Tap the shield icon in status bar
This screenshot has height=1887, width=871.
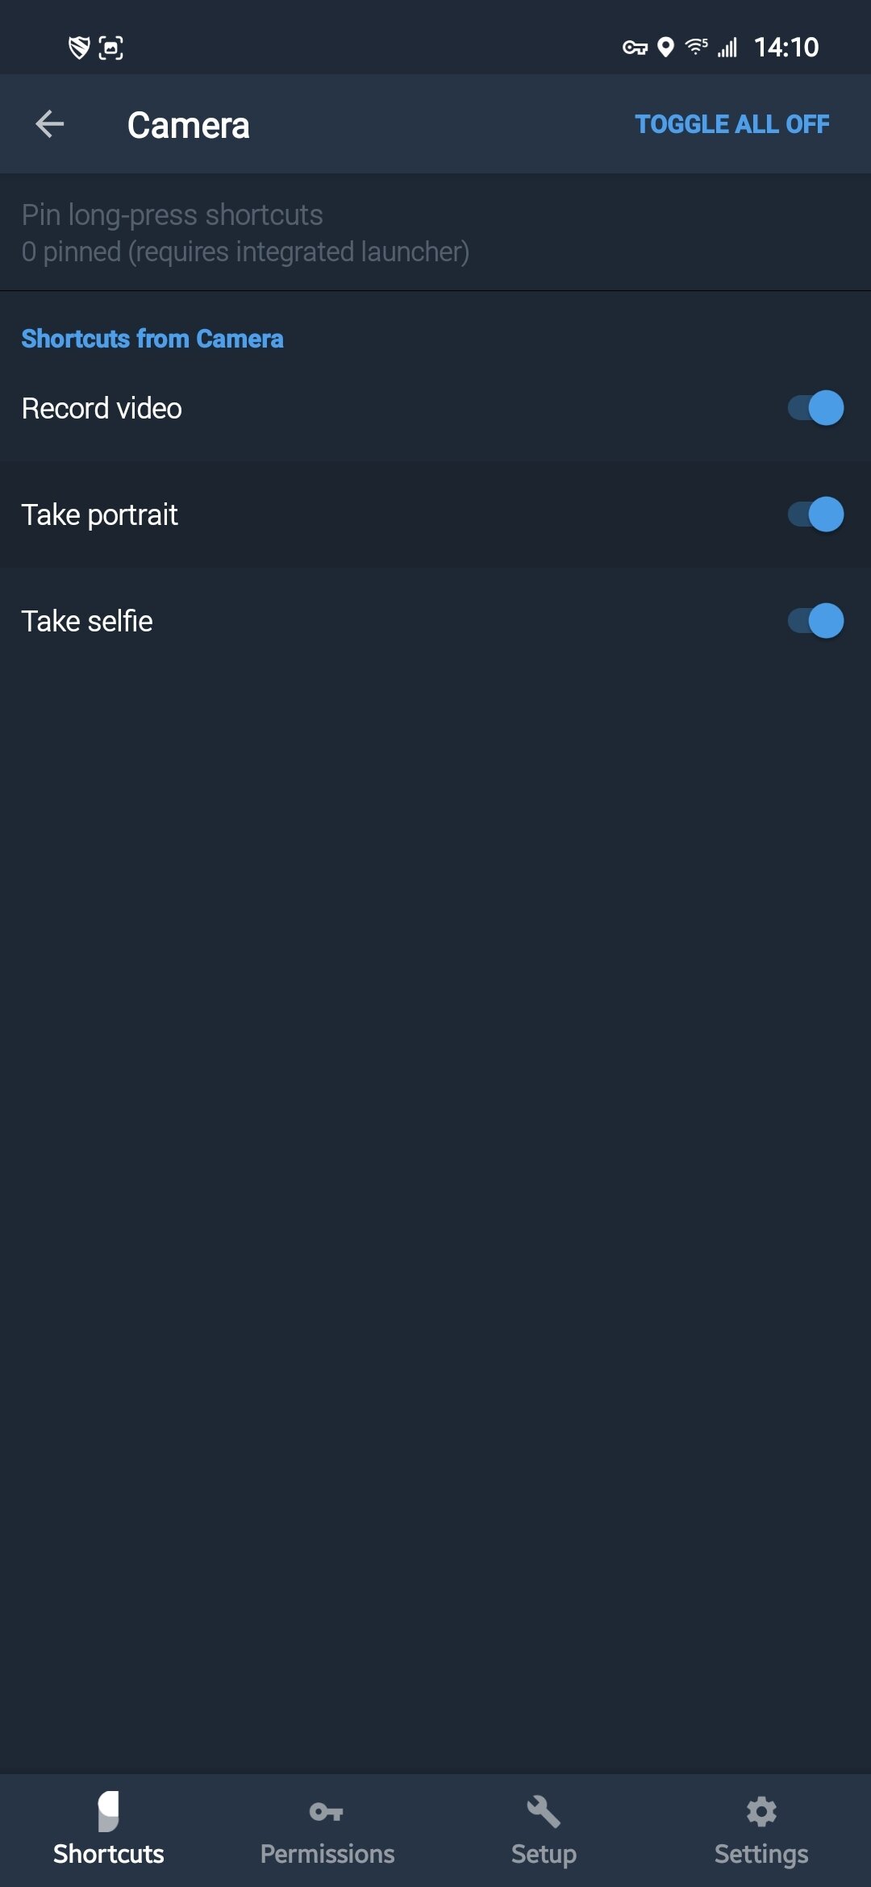tap(78, 48)
